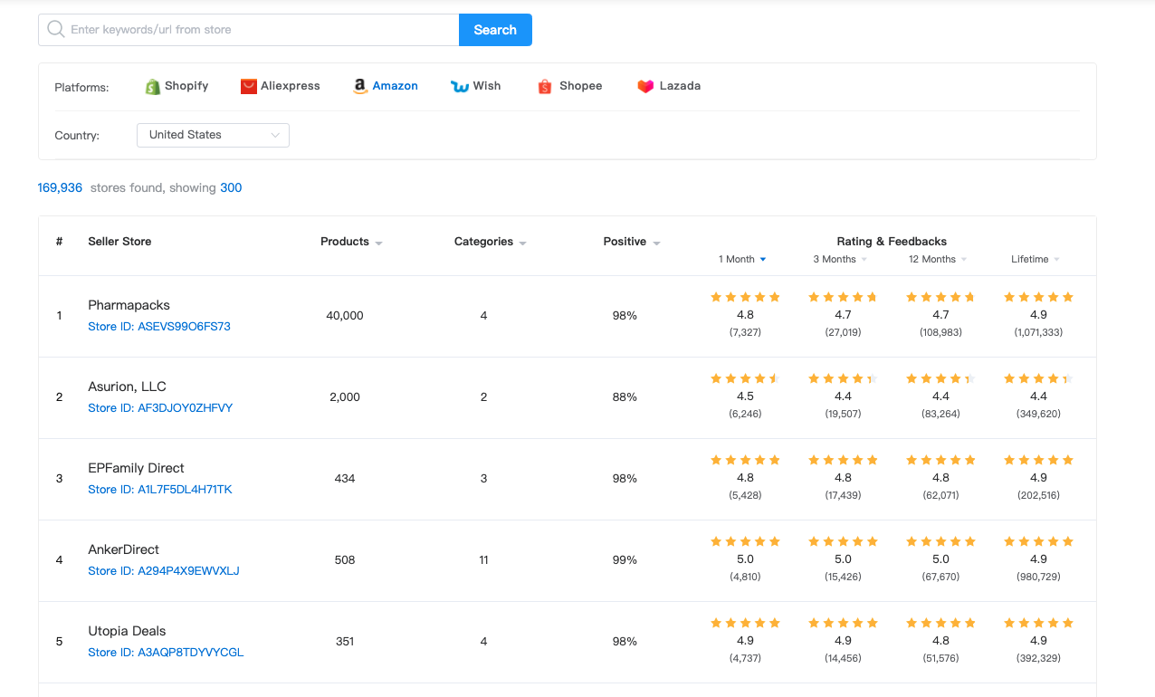Select the Aliexpress platform icon
This screenshot has width=1155, height=697.
[x=248, y=86]
